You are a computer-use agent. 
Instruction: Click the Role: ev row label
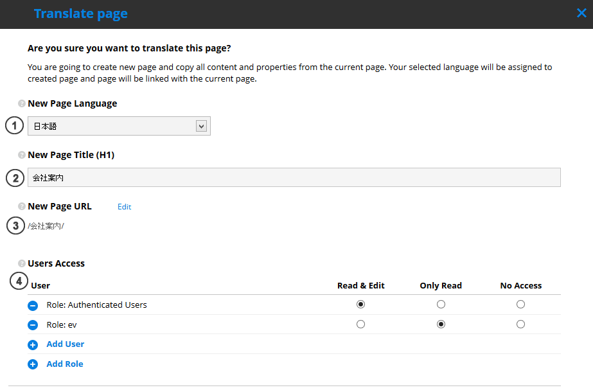(61, 325)
